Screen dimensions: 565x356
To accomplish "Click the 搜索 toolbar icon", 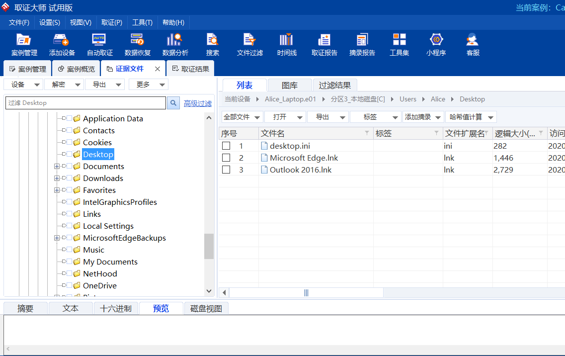I will click(213, 44).
